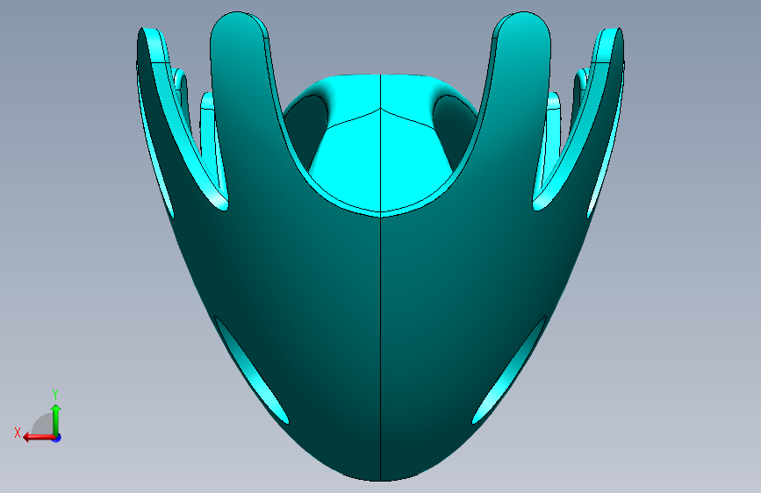This screenshot has height=493, width=761.
Task: Click the green Y axis arrow of the triad
Action: pos(56,419)
